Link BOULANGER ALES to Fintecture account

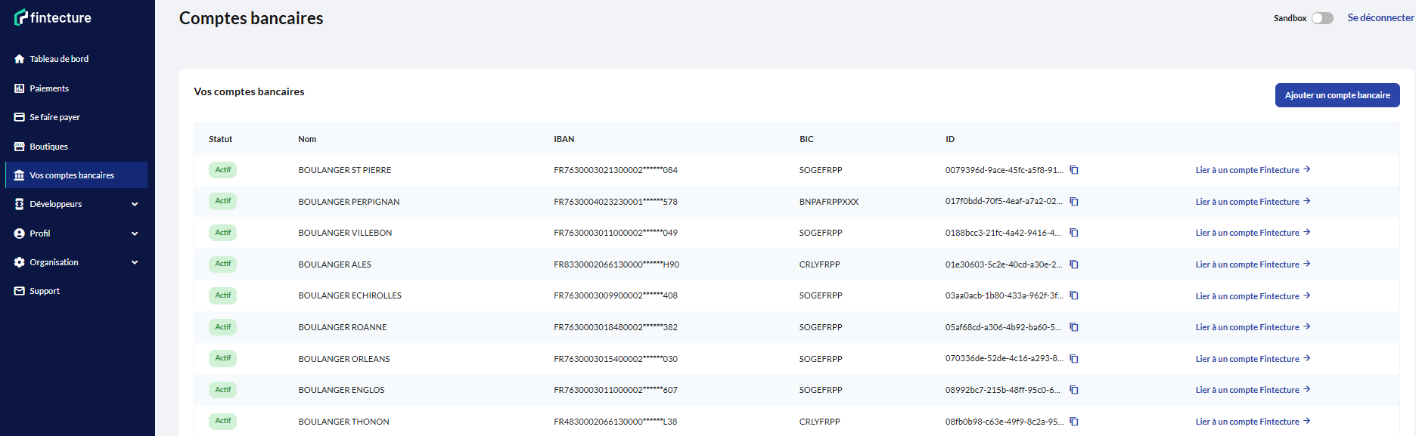1253,264
